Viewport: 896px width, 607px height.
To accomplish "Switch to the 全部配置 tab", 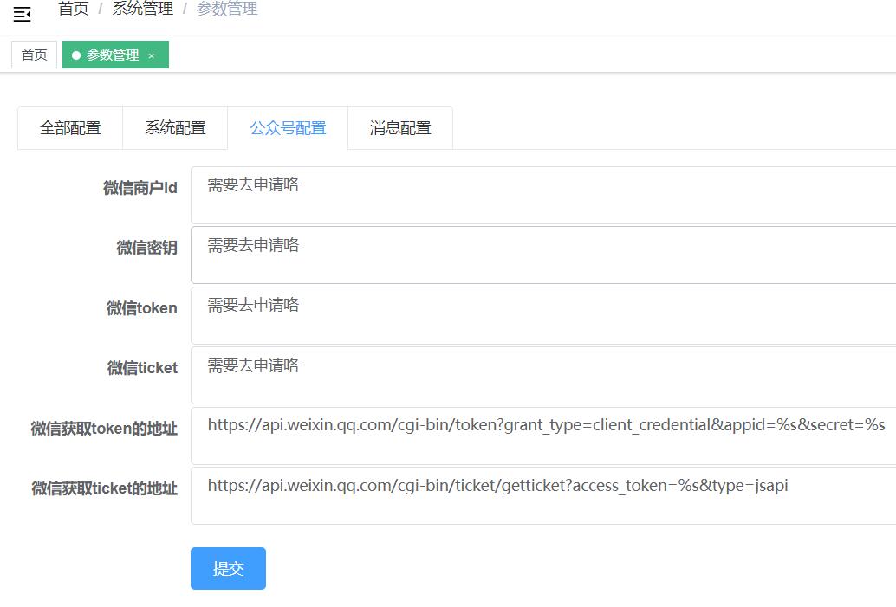I will pyautogui.click(x=69, y=127).
